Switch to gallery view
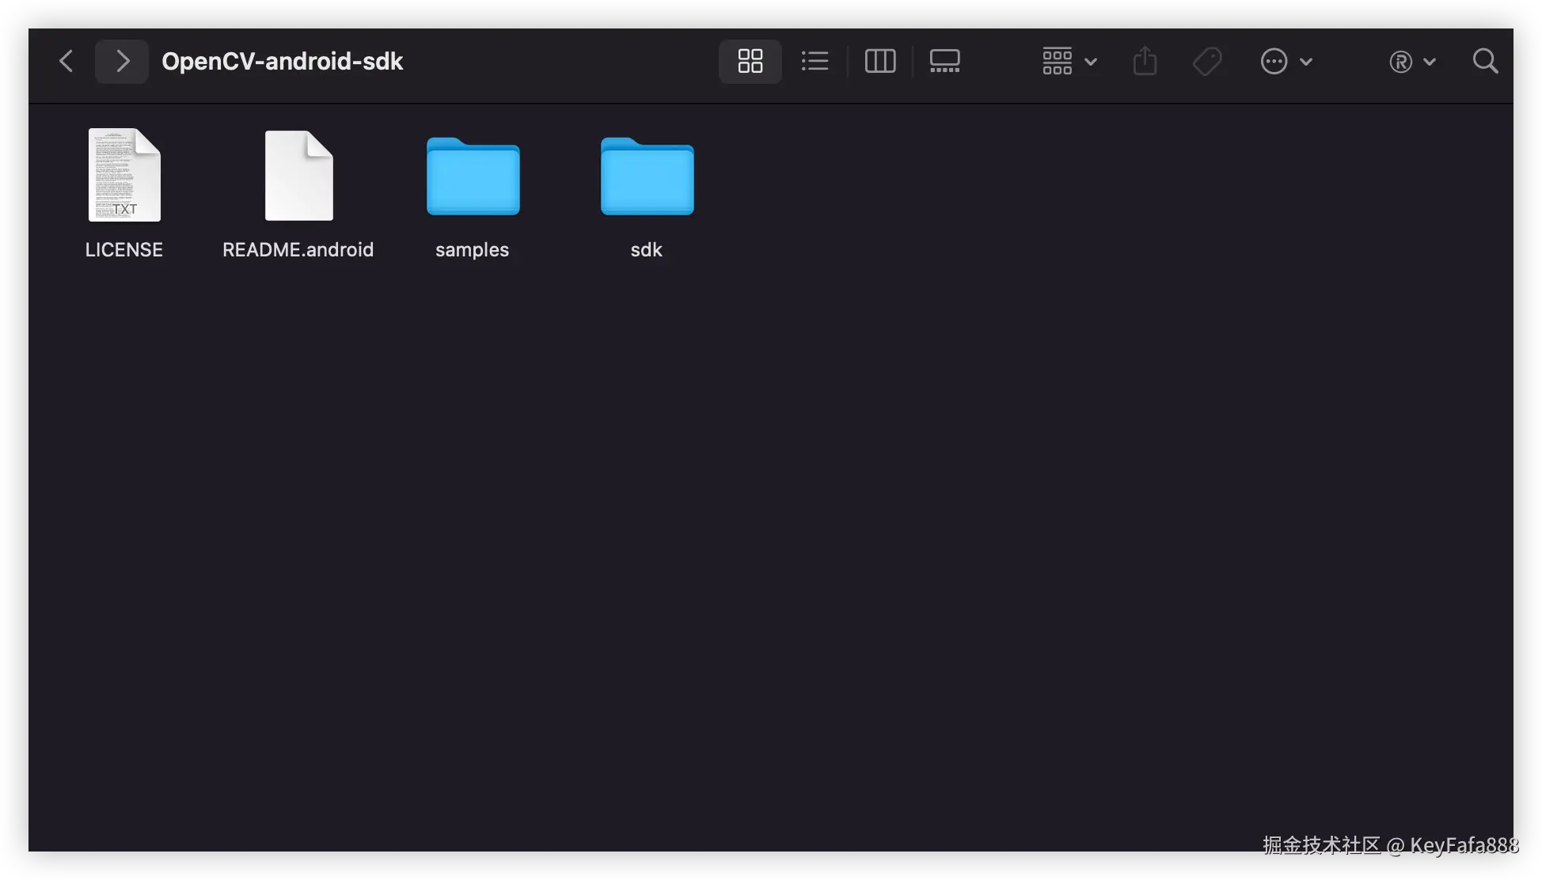This screenshot has height=880, width=1542. pos(944,61)
